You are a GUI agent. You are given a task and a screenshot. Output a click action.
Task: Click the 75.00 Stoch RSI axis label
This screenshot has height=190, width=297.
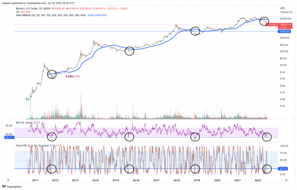click(283, 153)
